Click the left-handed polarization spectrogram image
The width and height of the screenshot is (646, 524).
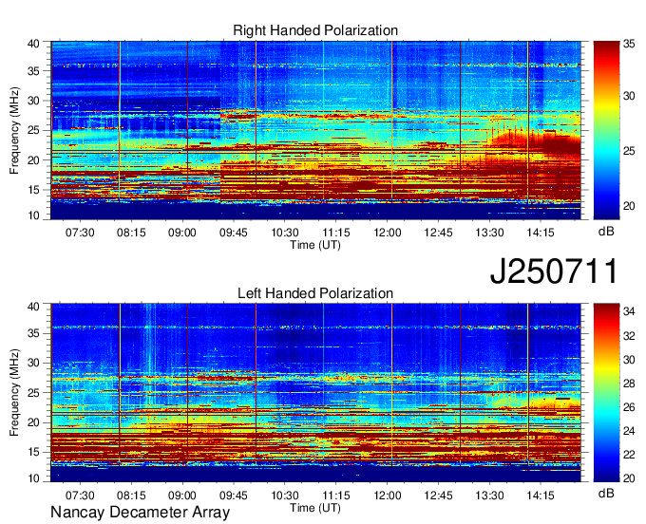316,393
